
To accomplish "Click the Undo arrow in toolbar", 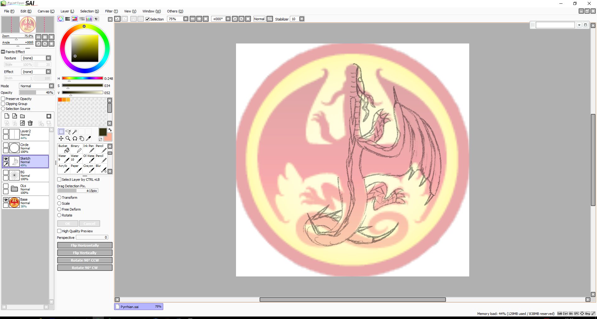I will click(117, 19).
